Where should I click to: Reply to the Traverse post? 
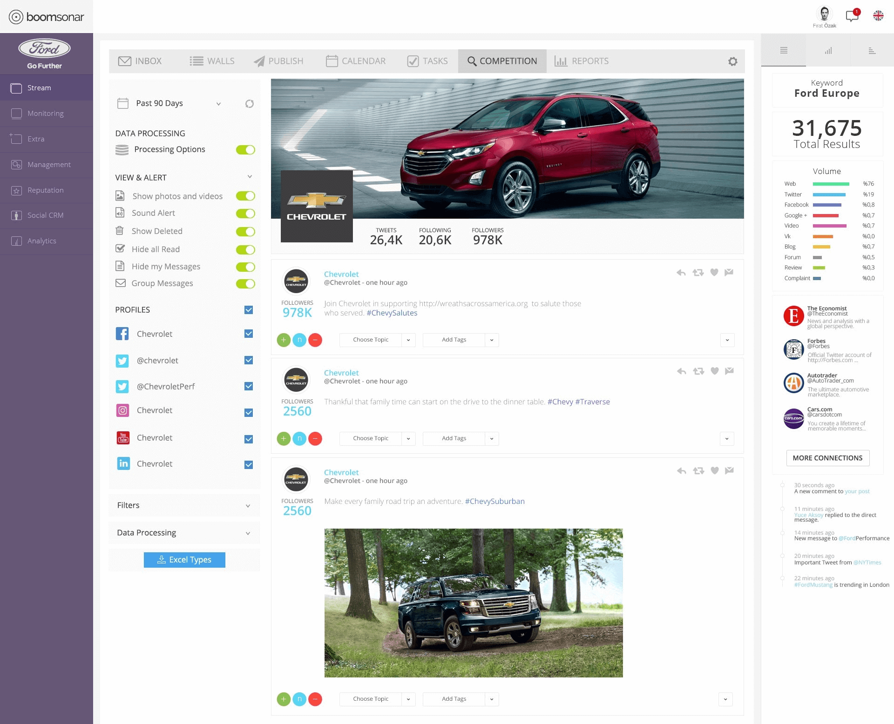click(682, 371)
